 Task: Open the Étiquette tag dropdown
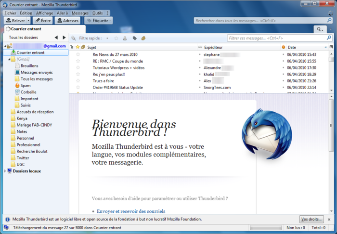click(98, 21)
